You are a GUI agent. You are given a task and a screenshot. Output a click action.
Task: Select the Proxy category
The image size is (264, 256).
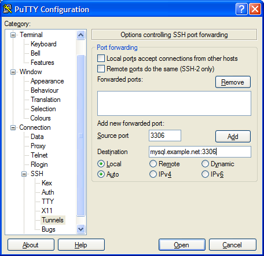point(38,146)
